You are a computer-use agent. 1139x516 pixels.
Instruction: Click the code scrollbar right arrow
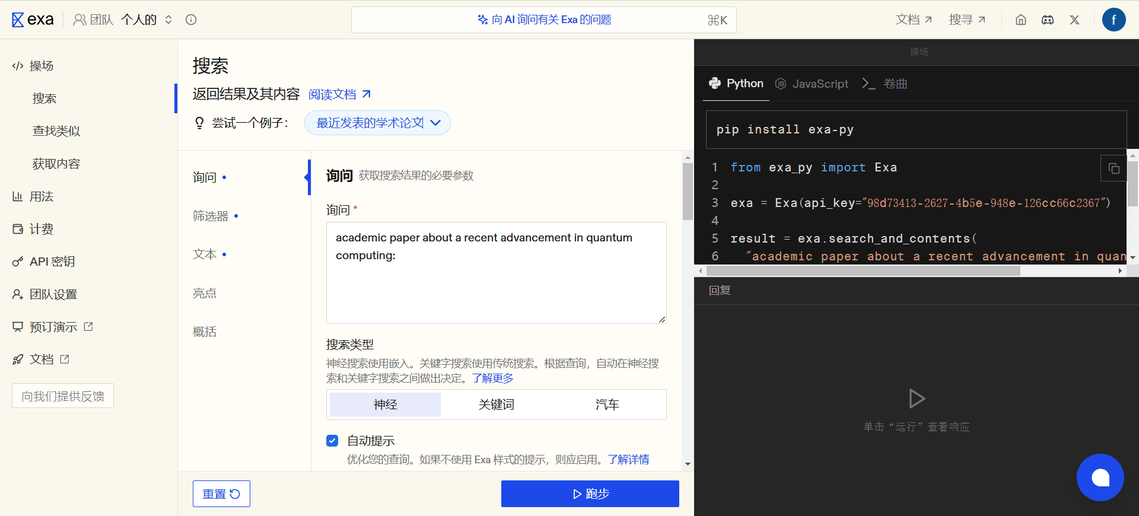[1120, 271]
